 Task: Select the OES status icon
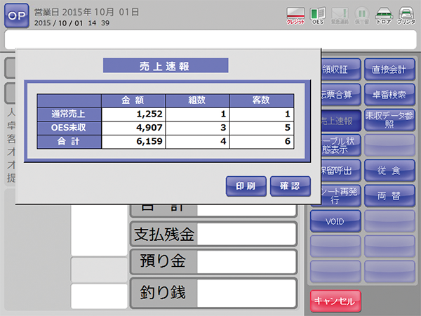(318, 16)
